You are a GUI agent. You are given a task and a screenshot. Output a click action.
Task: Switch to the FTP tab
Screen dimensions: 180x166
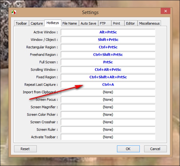tap(105, 23)
